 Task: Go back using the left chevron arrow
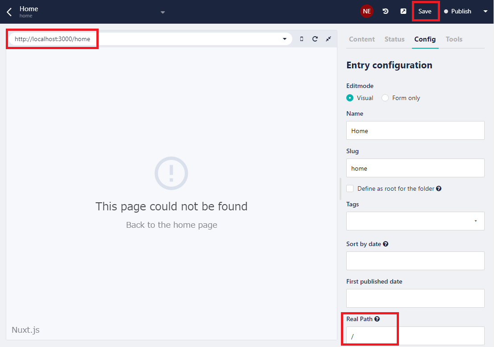point(9,12)
